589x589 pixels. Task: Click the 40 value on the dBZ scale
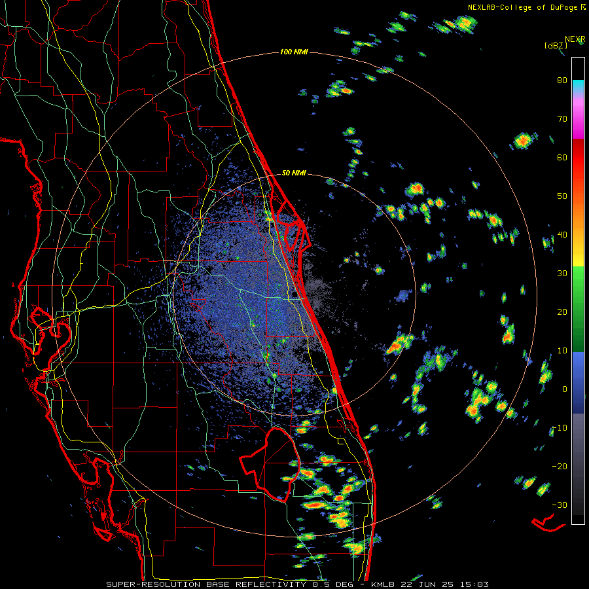[562, 235]
